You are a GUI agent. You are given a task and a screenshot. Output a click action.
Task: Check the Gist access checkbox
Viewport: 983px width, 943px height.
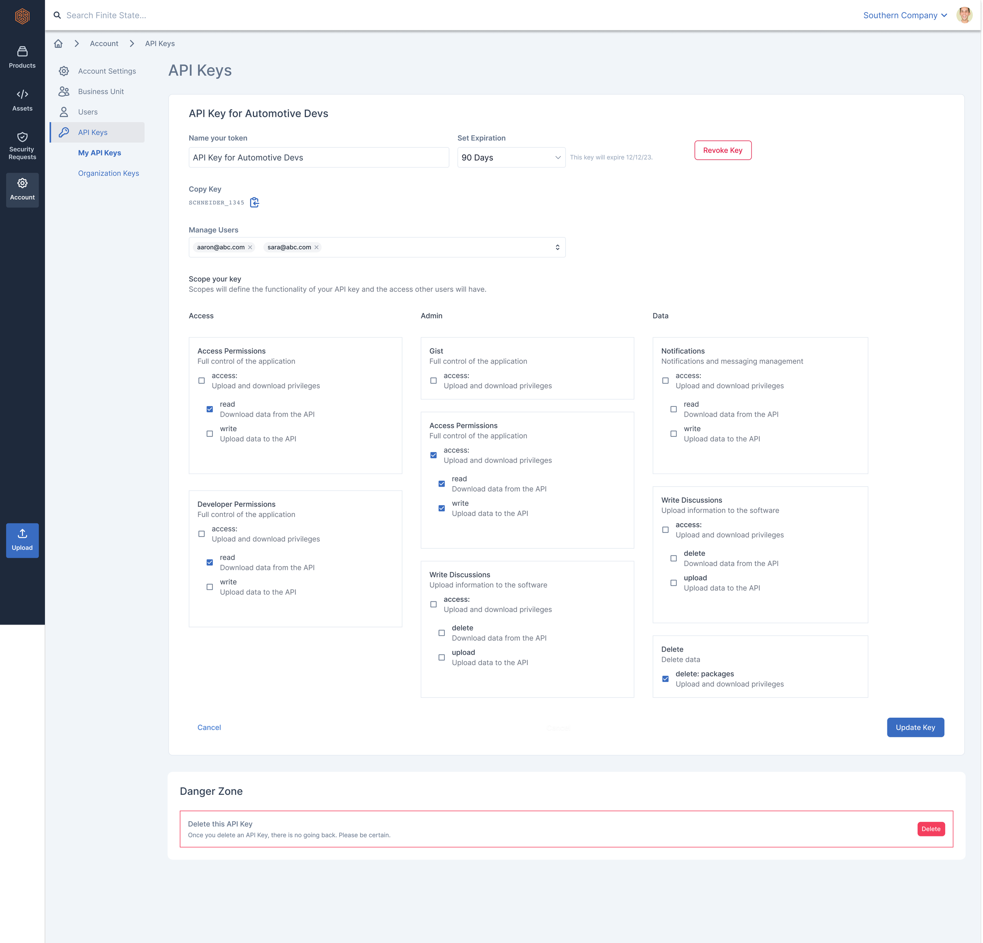coord(433,381)
